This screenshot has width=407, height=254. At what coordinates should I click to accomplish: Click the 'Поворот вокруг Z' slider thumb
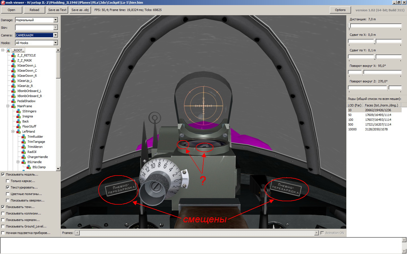(389, 88)
